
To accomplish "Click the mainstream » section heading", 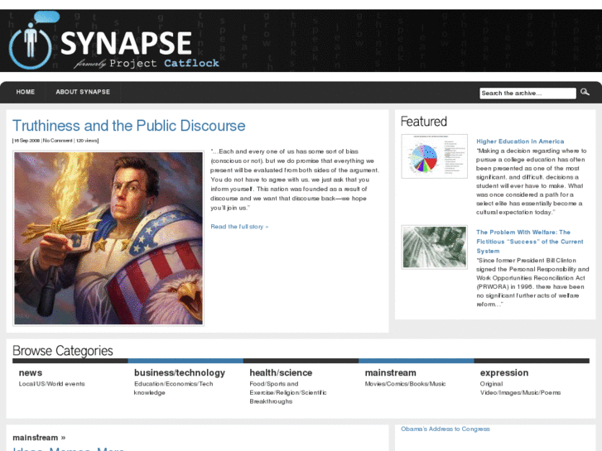I will 39,438.
